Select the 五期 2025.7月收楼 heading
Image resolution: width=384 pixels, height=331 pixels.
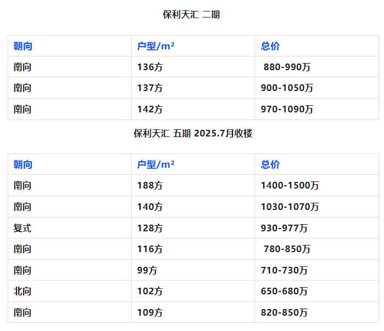193,133
